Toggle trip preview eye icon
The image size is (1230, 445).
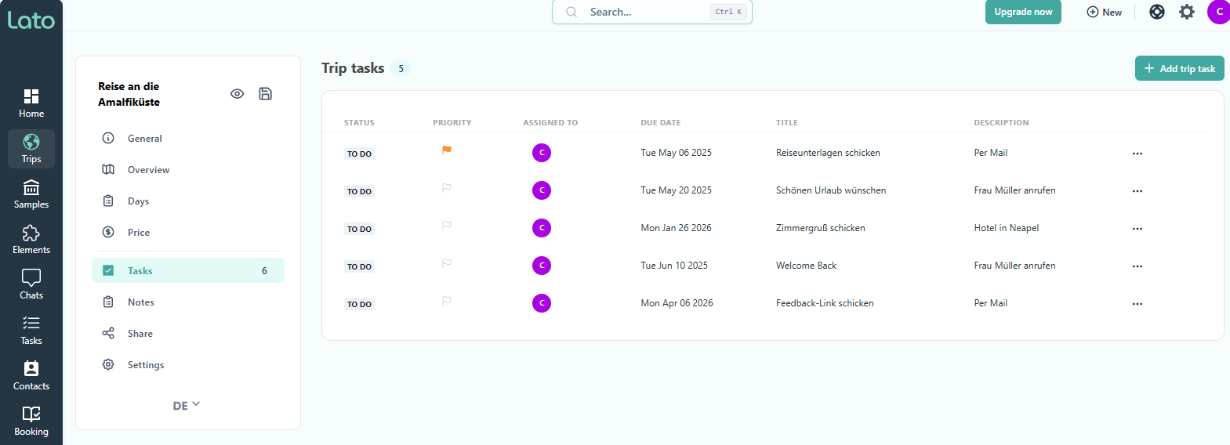(x=237, y=94)
